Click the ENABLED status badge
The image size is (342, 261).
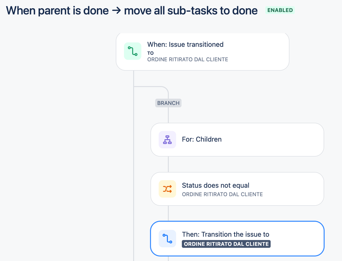point(280,10)
